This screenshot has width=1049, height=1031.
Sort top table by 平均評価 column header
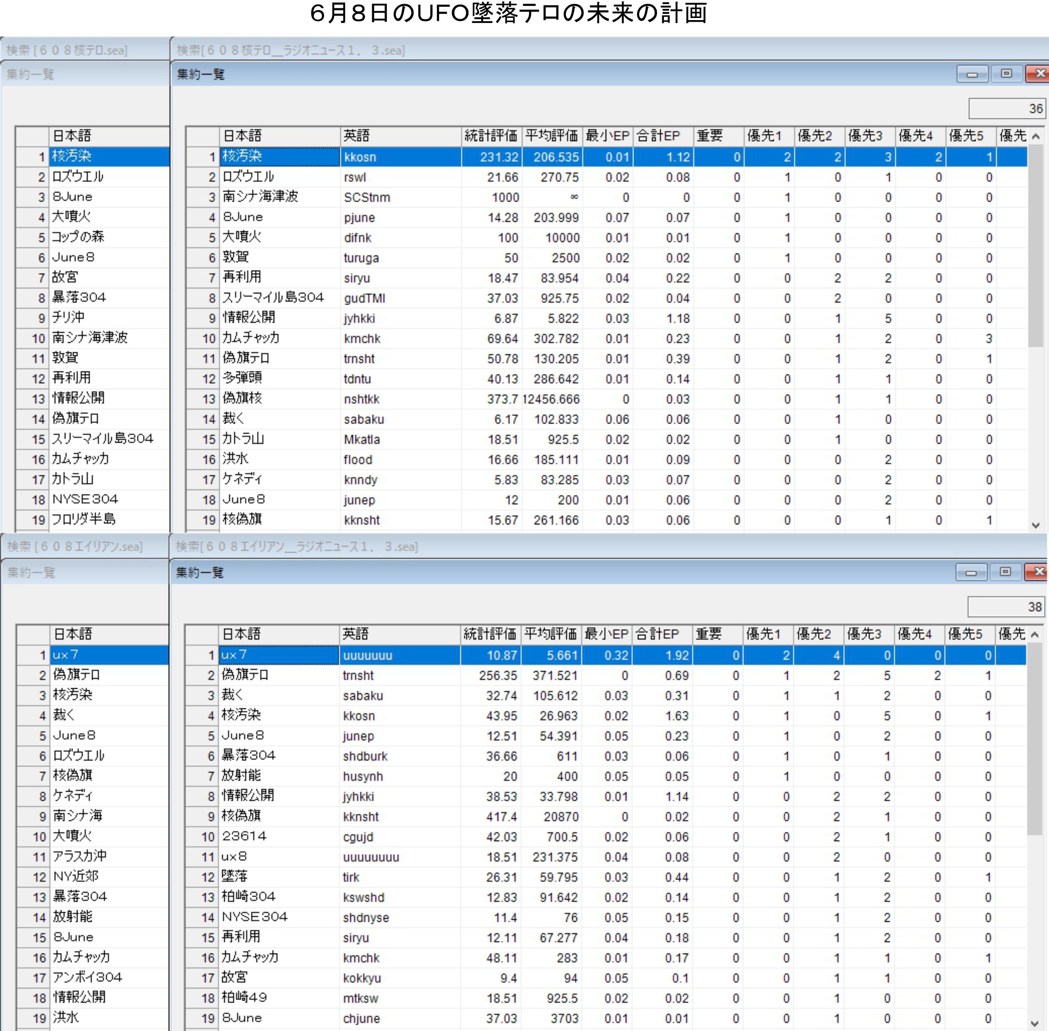tap(552, 136)
